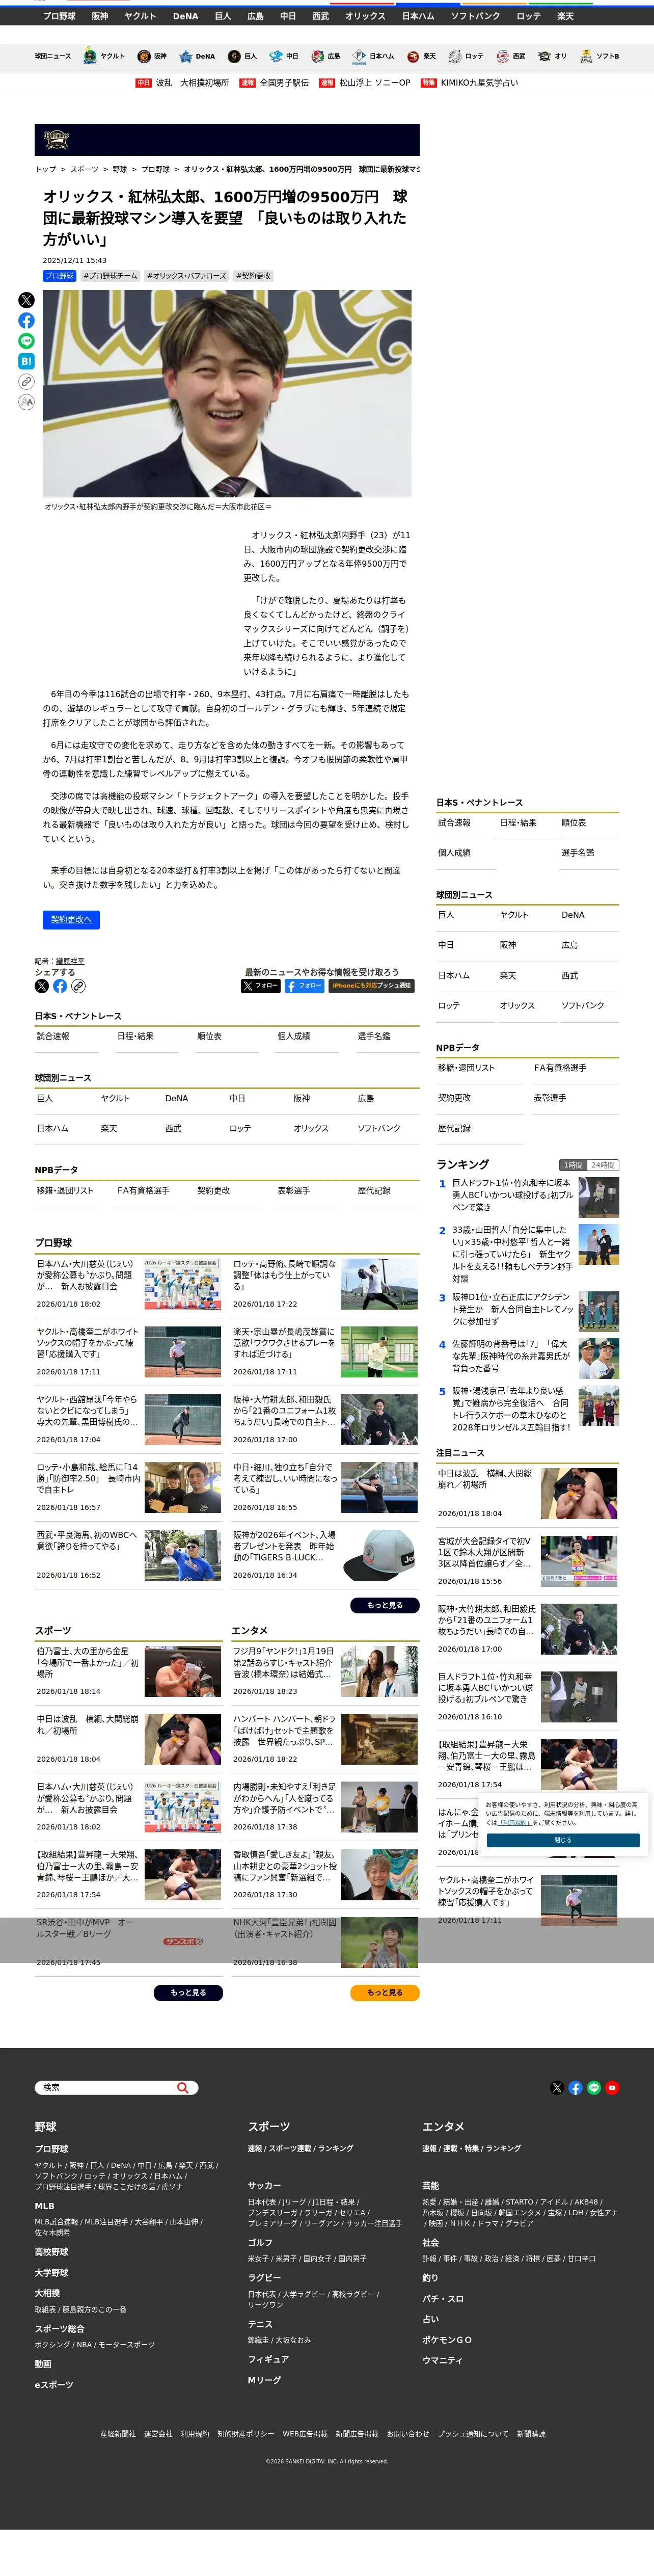Close the cookie notice with 閉じる

pyautogui.click(x=562, y=1840)
